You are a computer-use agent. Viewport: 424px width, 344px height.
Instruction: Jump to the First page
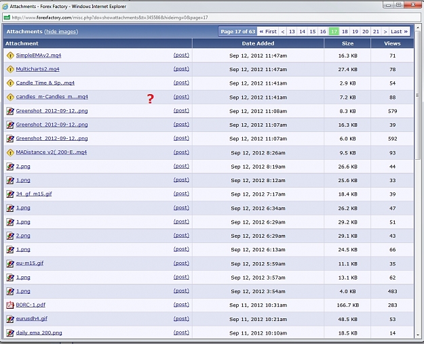268,32
